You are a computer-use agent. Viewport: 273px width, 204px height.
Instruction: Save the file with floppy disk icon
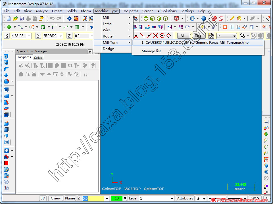point(22,18)
